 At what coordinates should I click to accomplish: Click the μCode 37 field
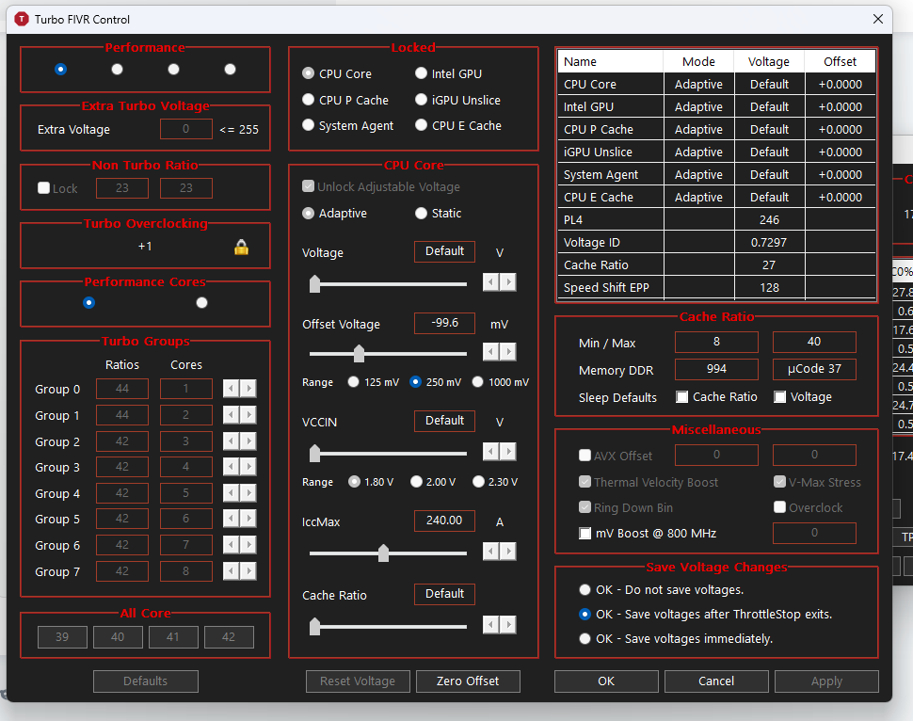click(814, 369)
